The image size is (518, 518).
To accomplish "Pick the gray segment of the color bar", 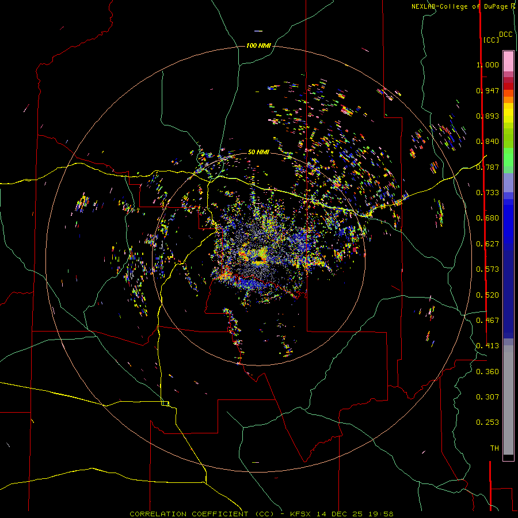I will click(508, 400).
